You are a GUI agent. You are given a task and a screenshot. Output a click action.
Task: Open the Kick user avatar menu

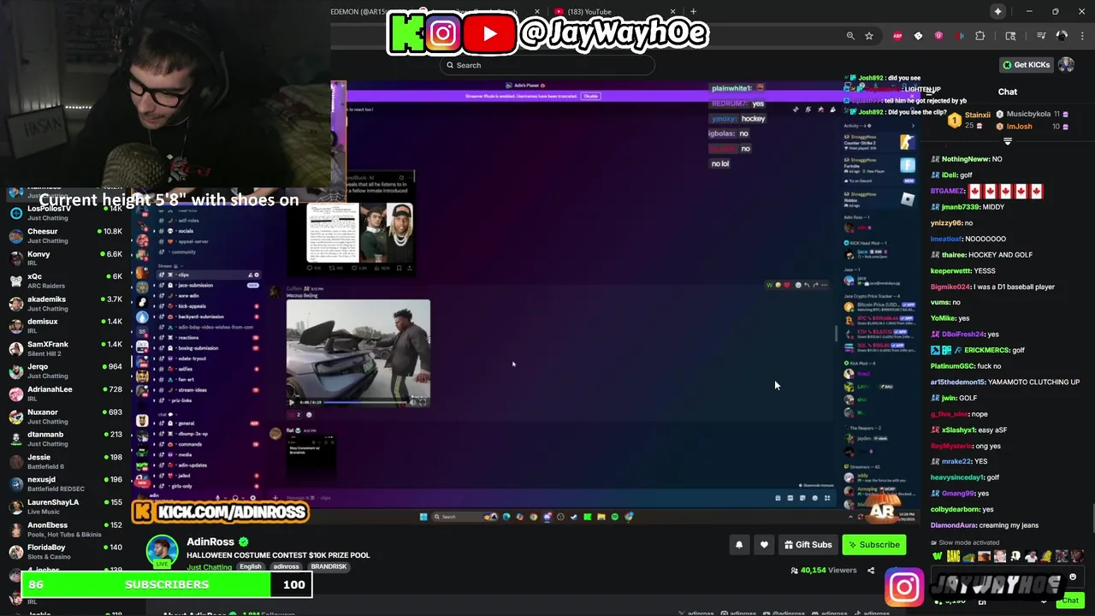click(x=1066, y=65)
